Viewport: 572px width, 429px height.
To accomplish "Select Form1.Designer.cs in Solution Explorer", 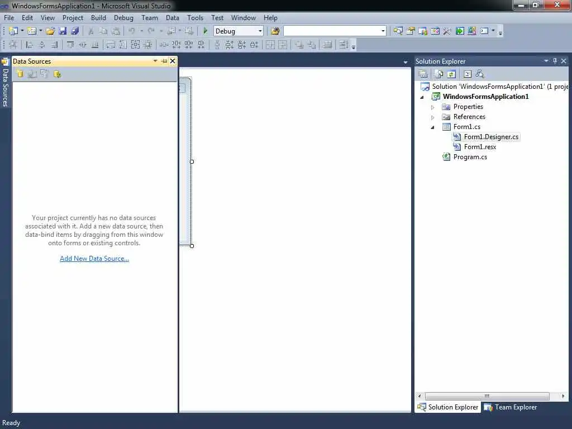I will pyautogui.click(x=491, y=137).
